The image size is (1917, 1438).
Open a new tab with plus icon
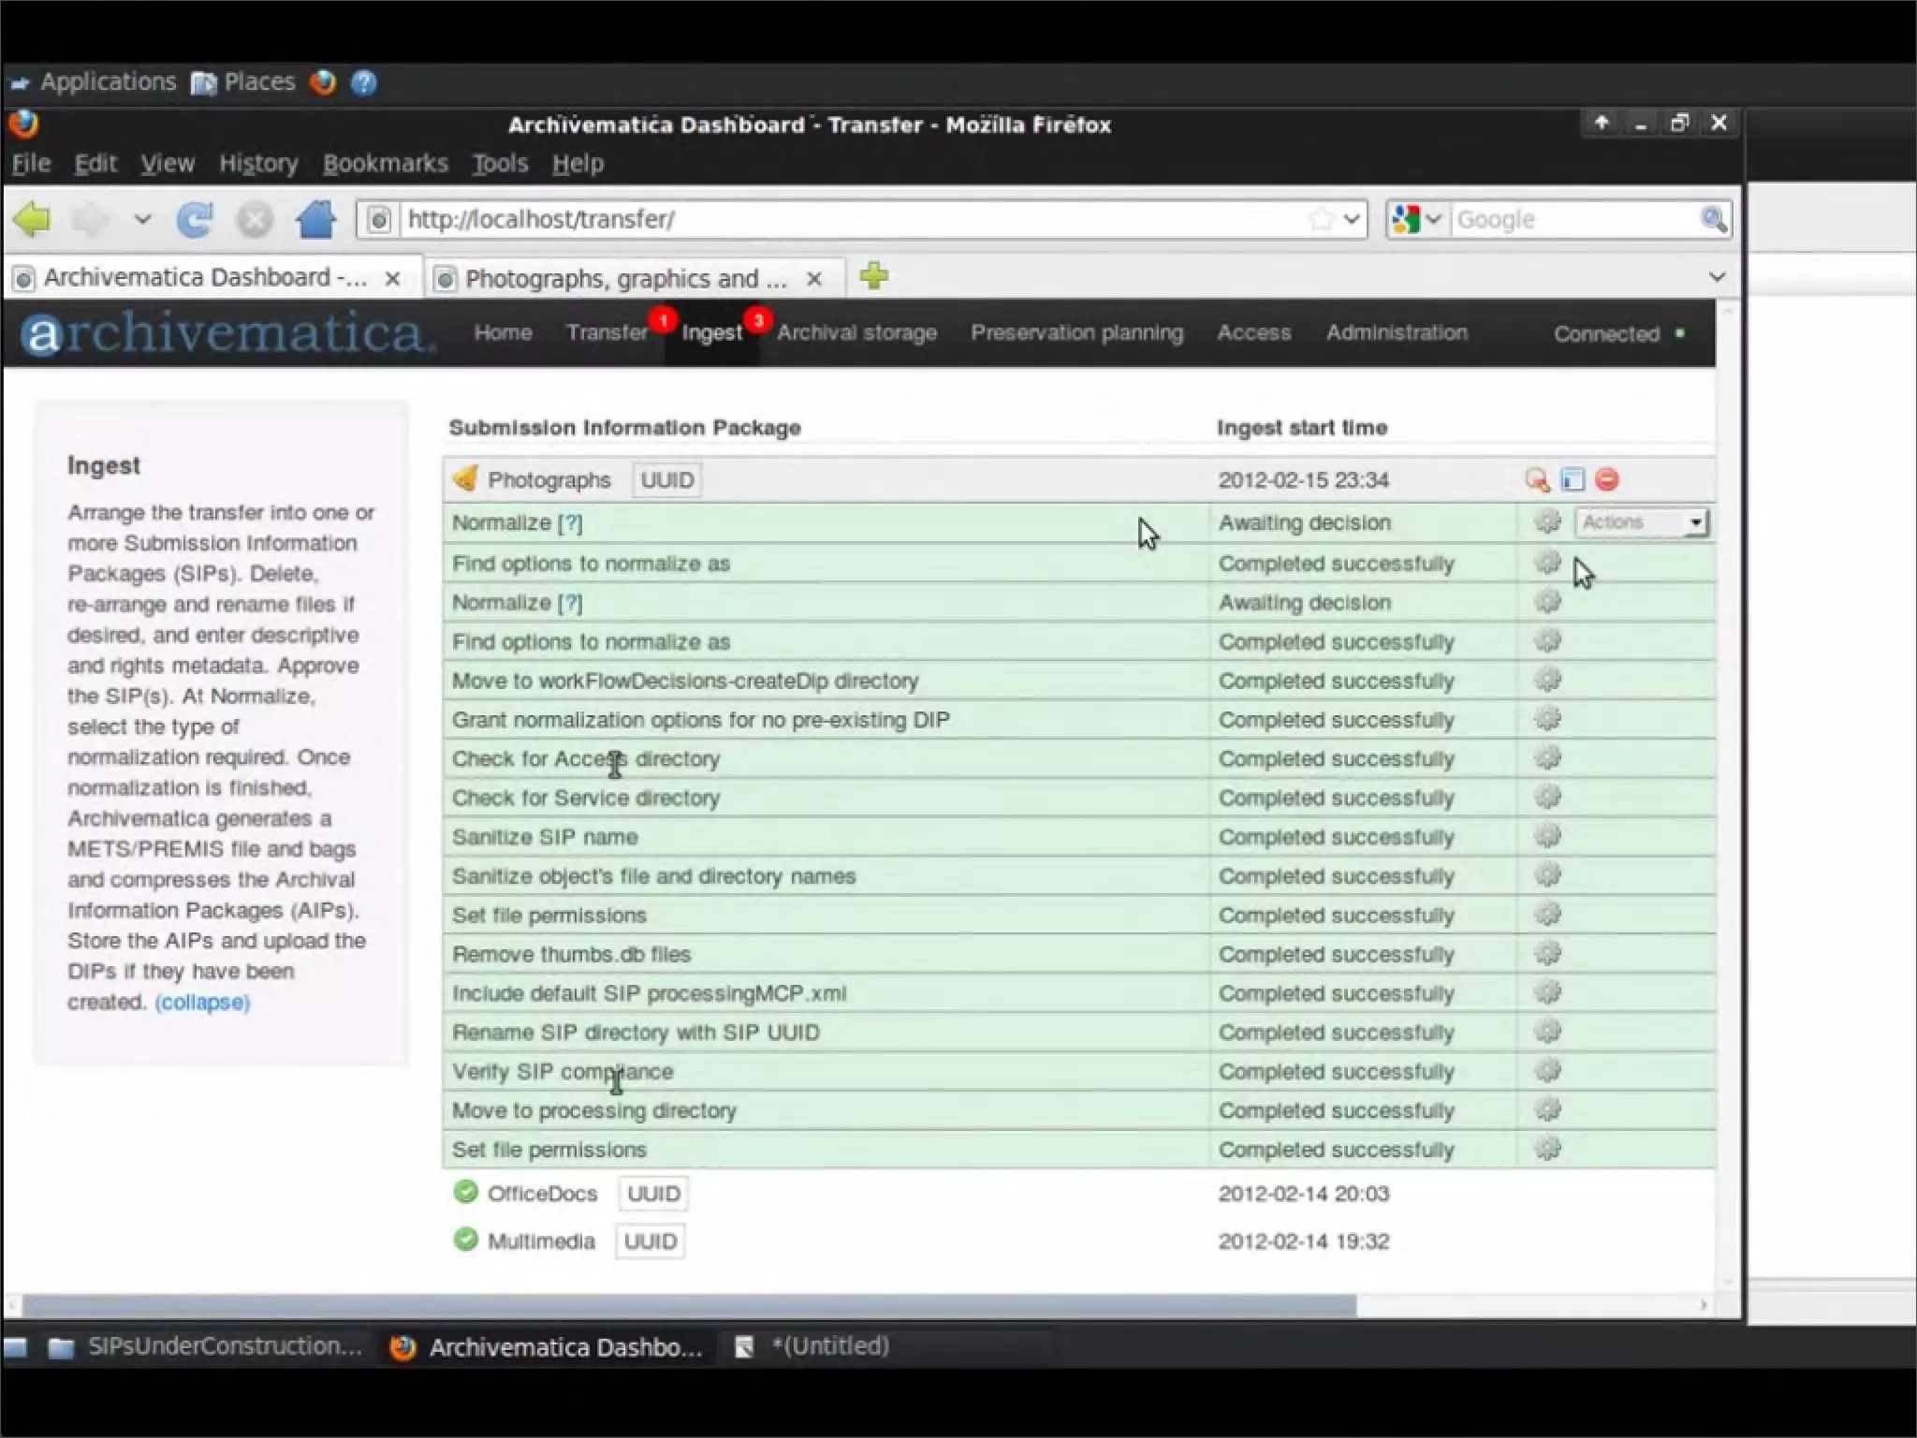click(x=873, y=276)
